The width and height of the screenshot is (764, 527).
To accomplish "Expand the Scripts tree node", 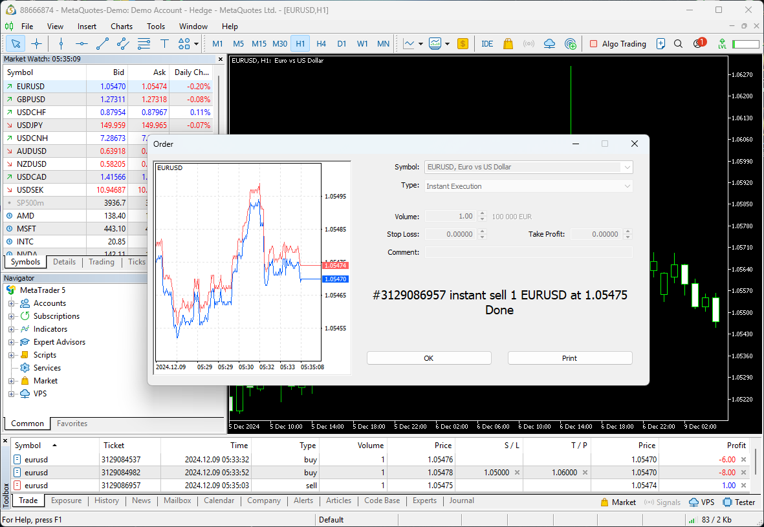I will 11,355.
